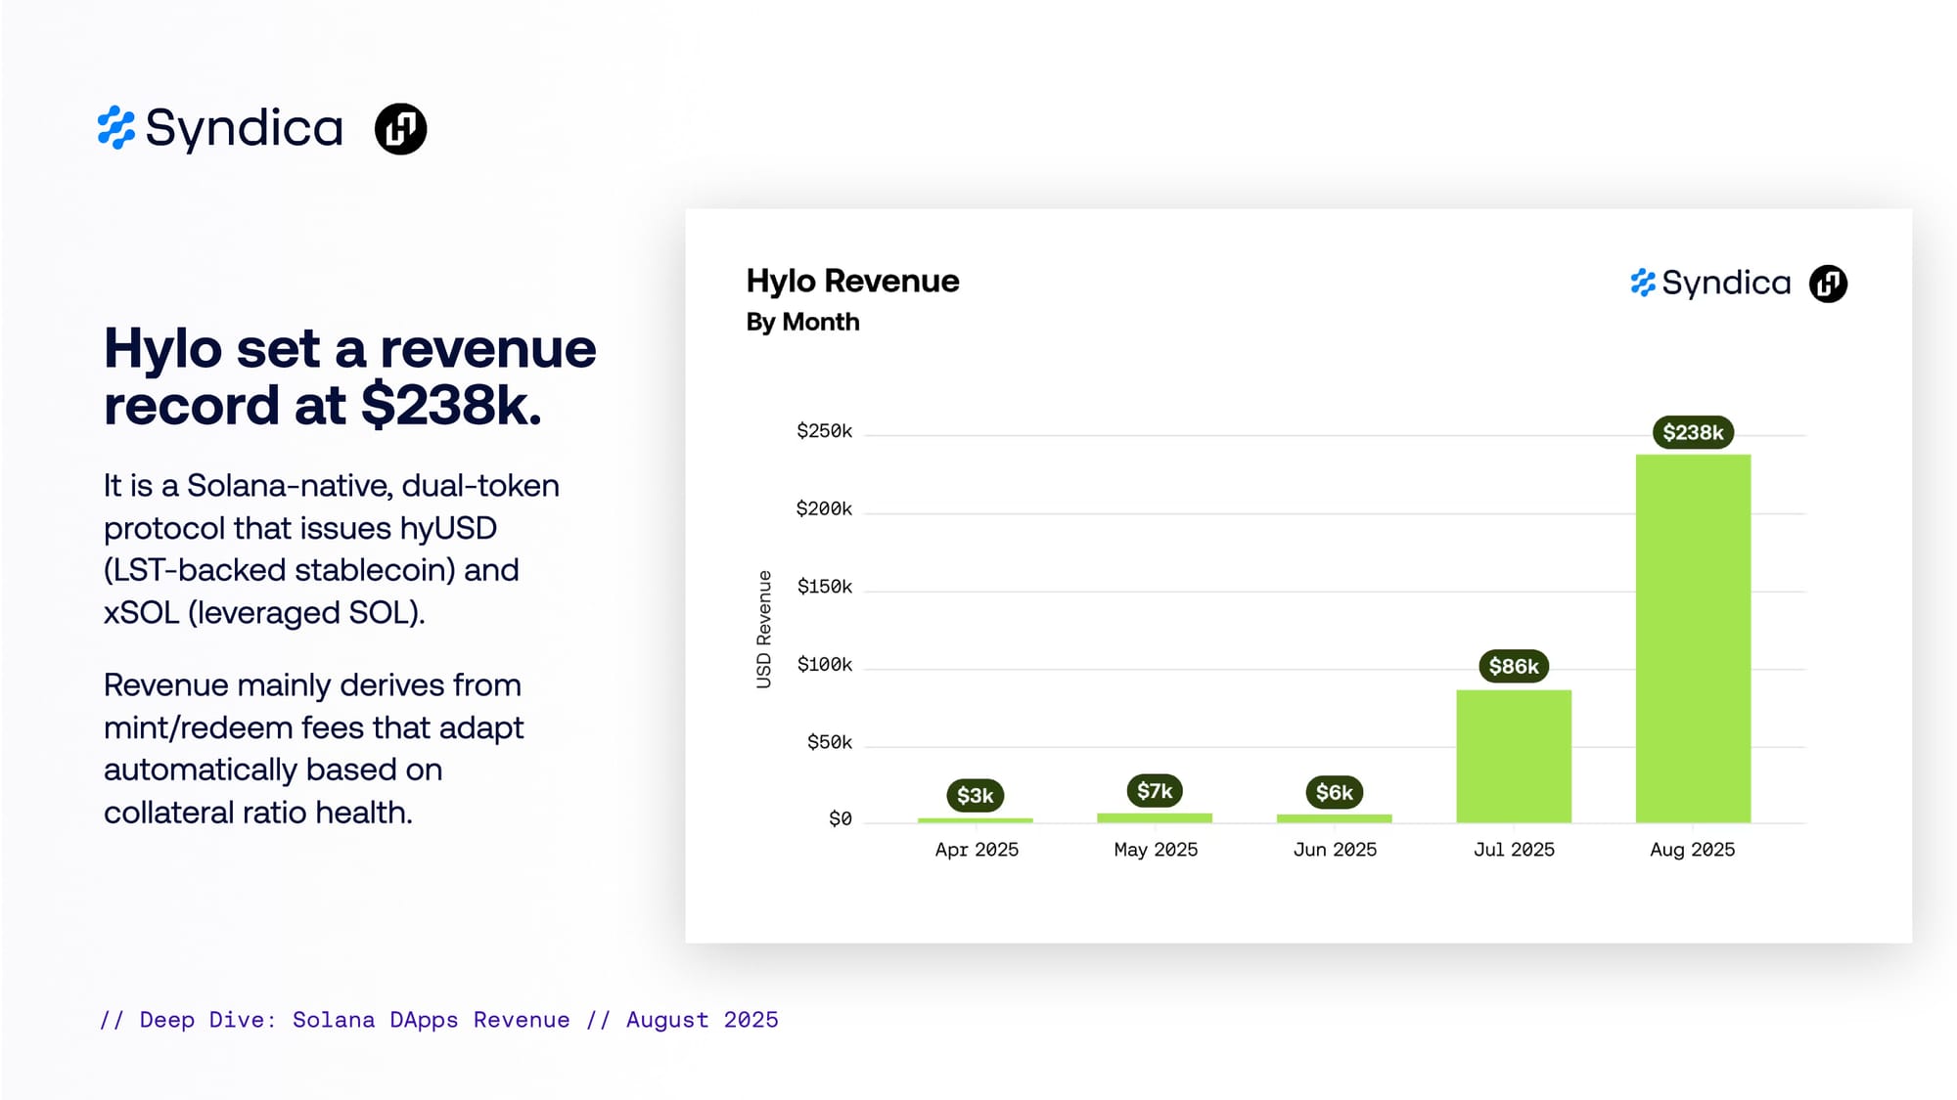Image resolution: width=1957 pixels, height=1100 pixels.
Task: Select the $86k data label
Action: click(x=1514, y=666)
